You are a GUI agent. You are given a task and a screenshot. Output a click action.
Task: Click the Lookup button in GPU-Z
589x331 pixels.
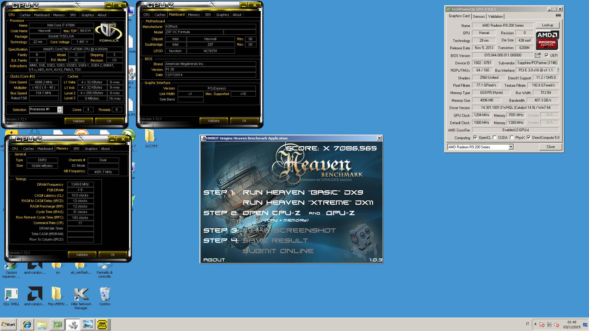pyautogui.click(x=548, y=25)
